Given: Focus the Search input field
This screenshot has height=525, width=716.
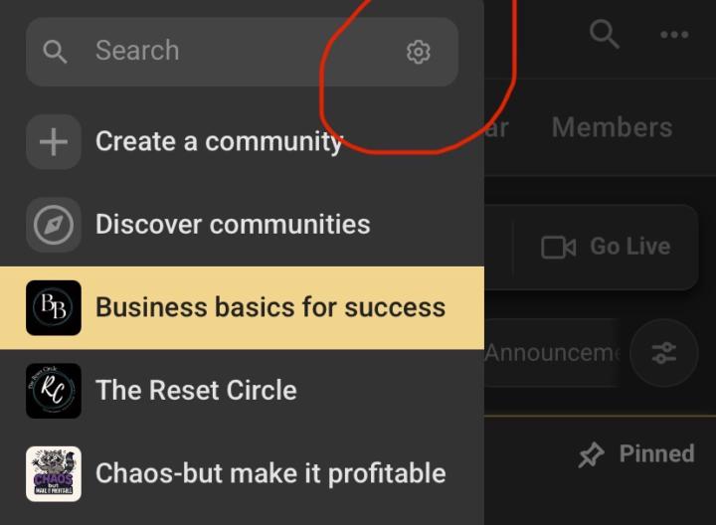Looking at the screenshot, I should 242,52.
